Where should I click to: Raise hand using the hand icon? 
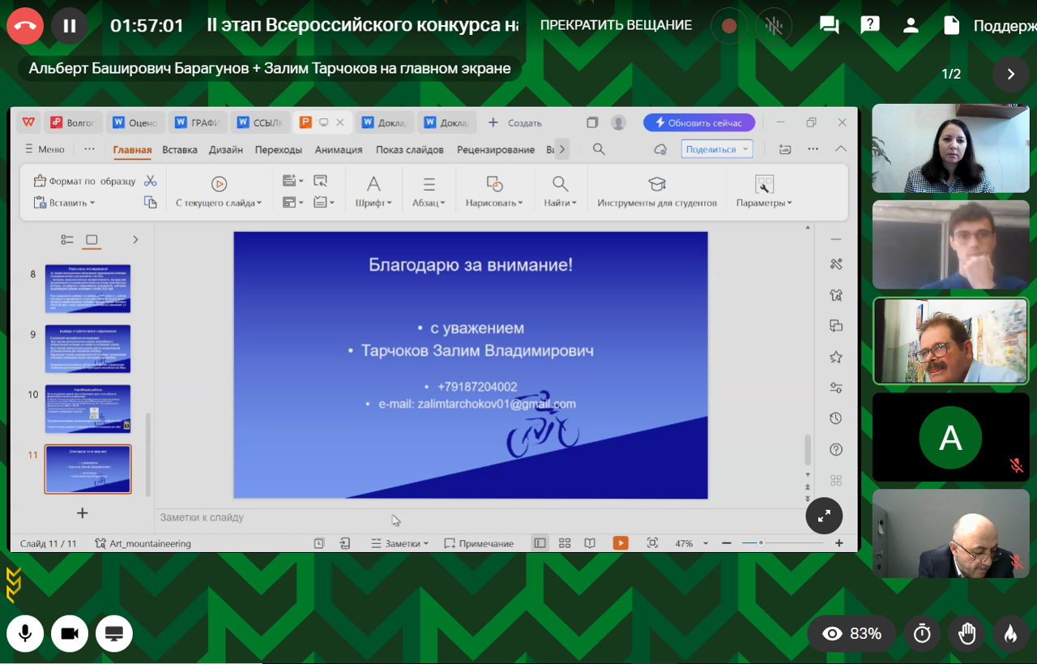pos(967,634)
